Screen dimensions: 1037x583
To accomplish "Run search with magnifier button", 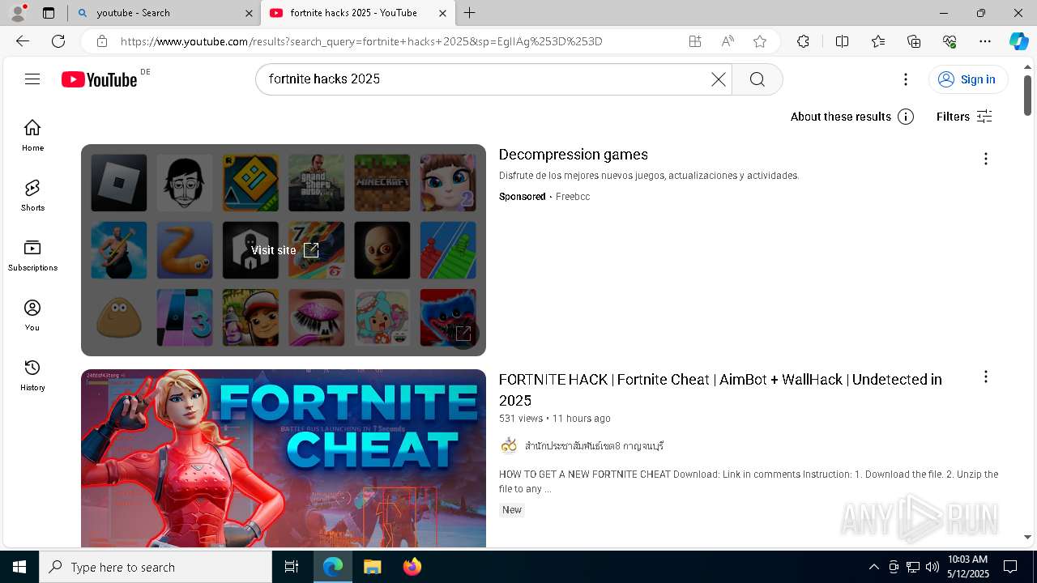I will (757, 79).
